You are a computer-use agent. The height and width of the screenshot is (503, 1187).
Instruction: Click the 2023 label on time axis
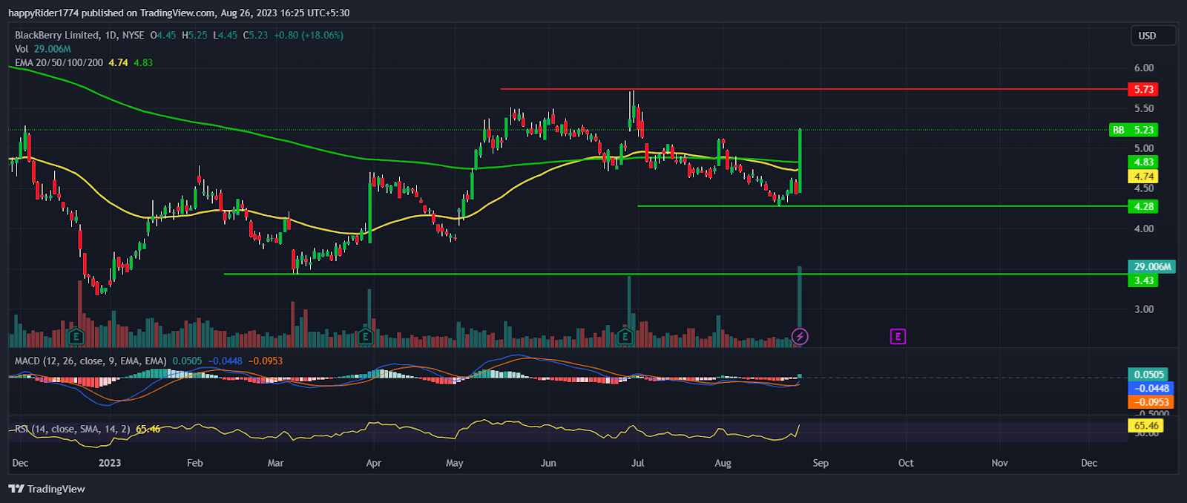(110, 463)
